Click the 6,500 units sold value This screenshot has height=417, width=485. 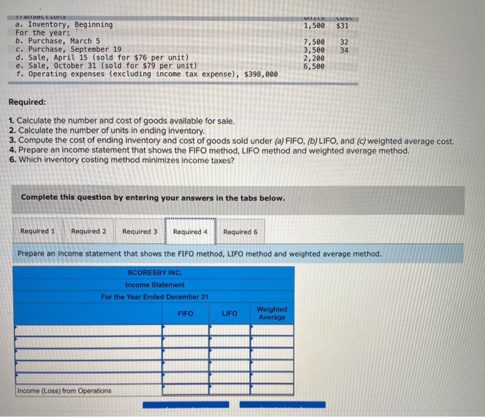tap(314, 67)
